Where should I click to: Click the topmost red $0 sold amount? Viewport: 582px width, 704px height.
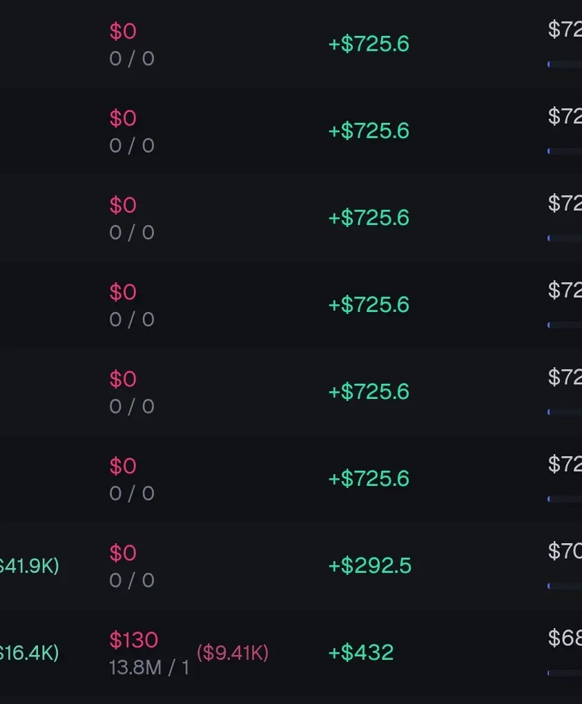123,32
